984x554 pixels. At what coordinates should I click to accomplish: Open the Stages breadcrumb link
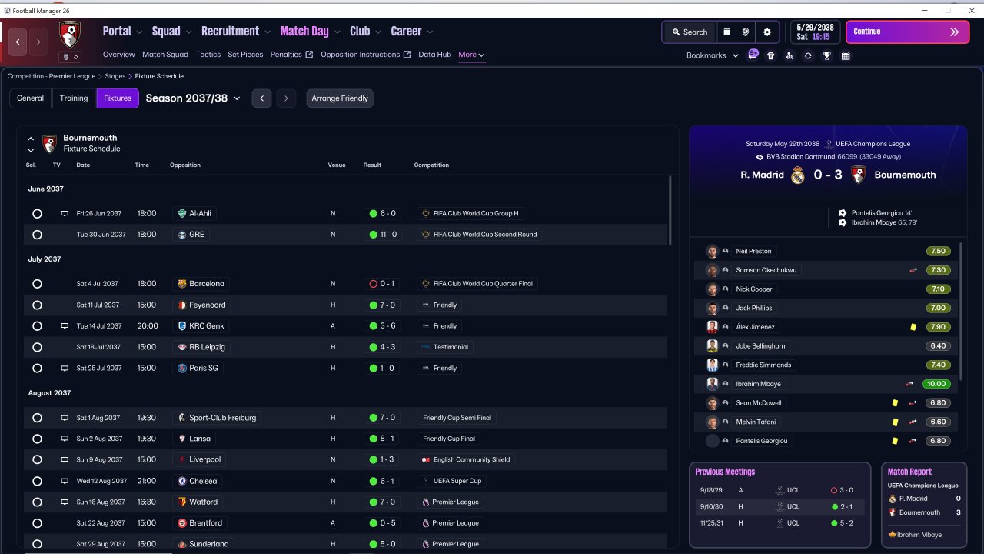pyautogui.click(x=115, y=76)
